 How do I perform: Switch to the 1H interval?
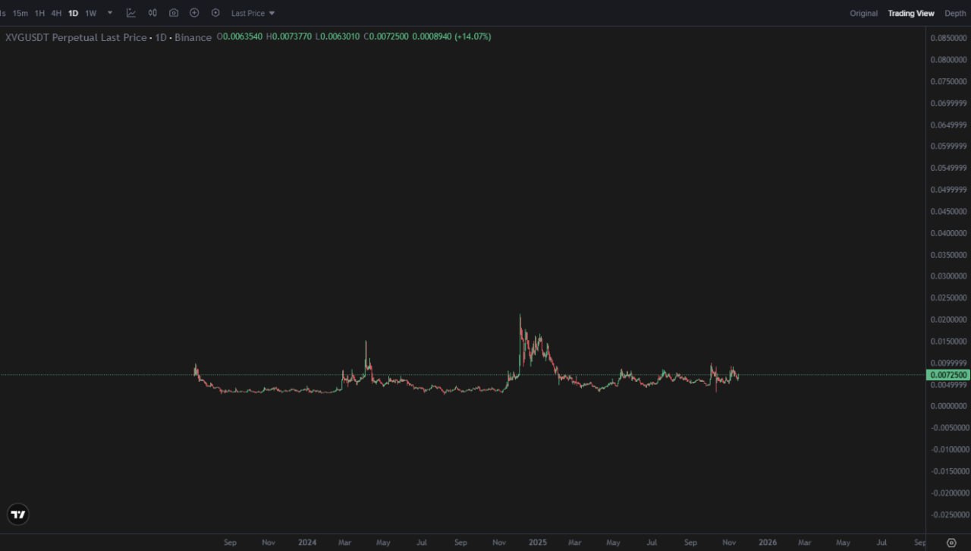click(x=39, y=13)
